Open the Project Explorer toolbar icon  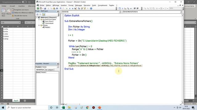point(79,9)
